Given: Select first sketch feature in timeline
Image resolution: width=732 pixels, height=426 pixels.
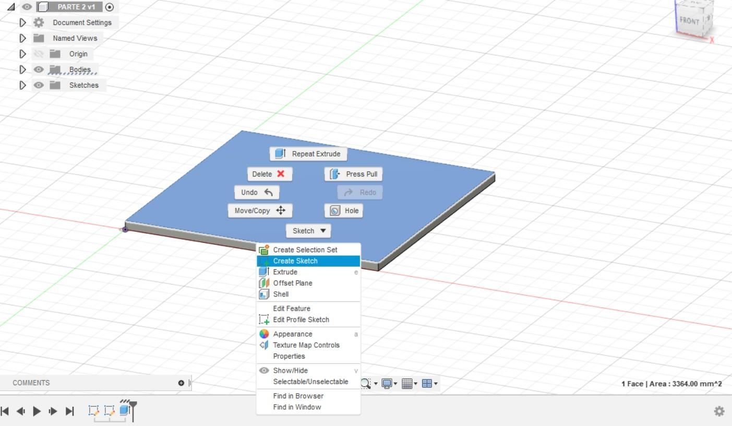Looking at the screenshot, I should click(94, 410).
